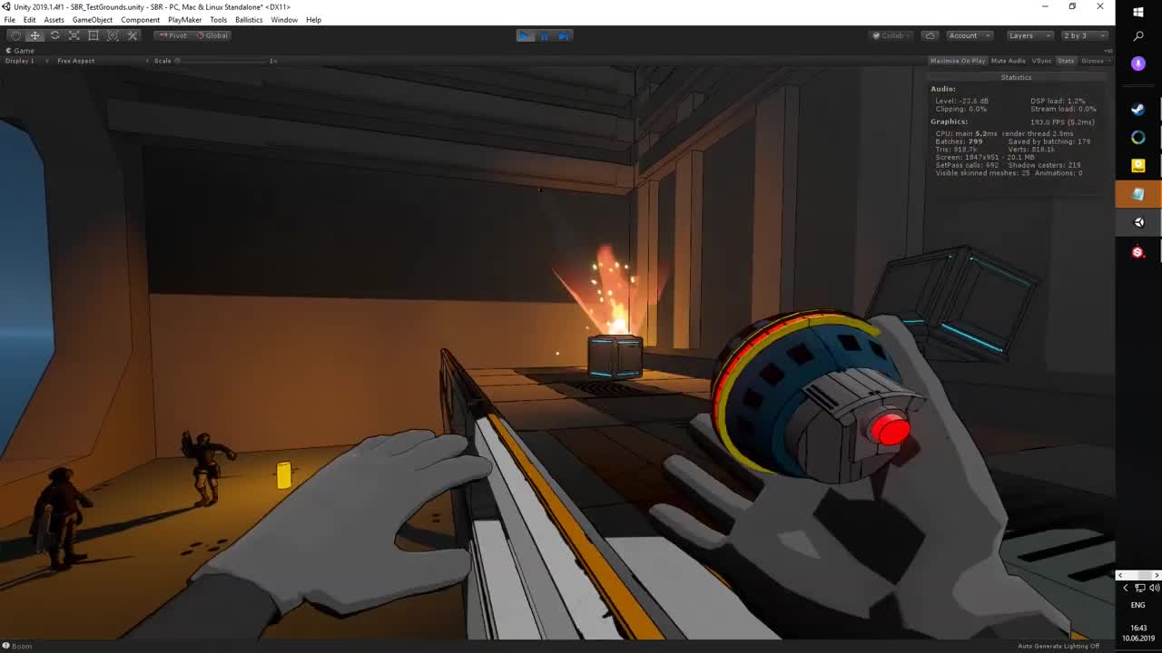1162x653 pixels.
Task: Open the File menu
Action: tap(9, 20)
